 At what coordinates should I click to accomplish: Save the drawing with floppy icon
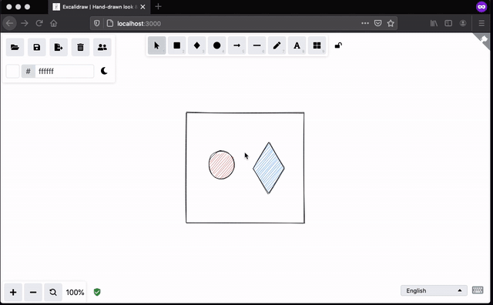[x=37, y=47]
